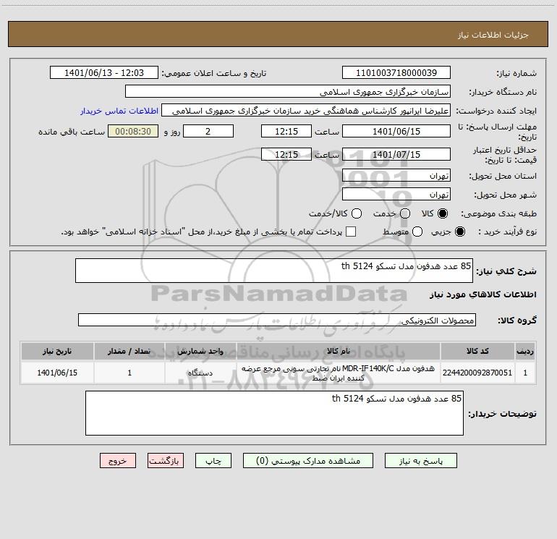Viewport: 557px width, 539px height.
Task: Open اطلاعات تماس خریدار link
Action: (x=119, y=111)
